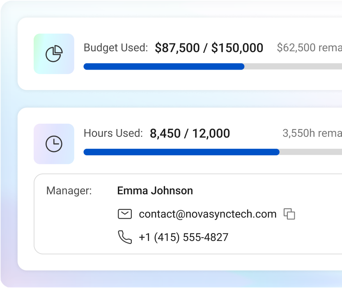Click the hours clock icon
Image resolution: width=342 pixels, height=288 pixels.
[54, 144]
